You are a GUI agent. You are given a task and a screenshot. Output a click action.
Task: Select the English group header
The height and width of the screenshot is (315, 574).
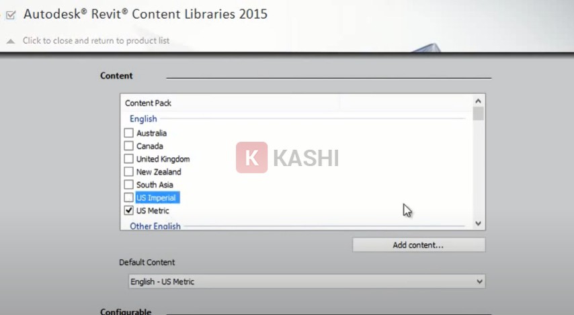tap(143, 119)
